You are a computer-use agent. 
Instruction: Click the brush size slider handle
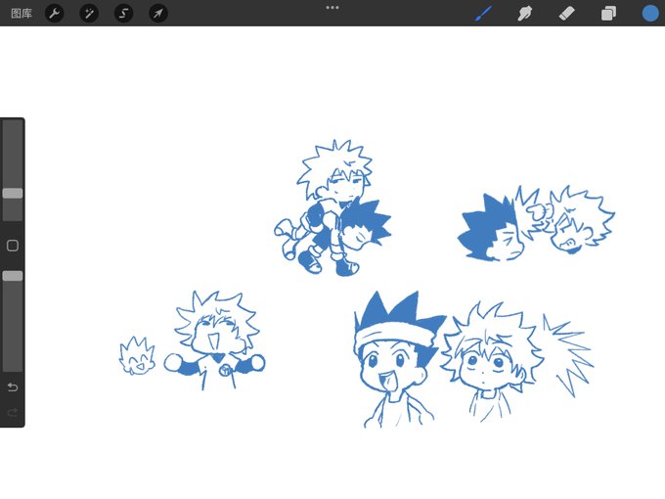click(13, 194)
